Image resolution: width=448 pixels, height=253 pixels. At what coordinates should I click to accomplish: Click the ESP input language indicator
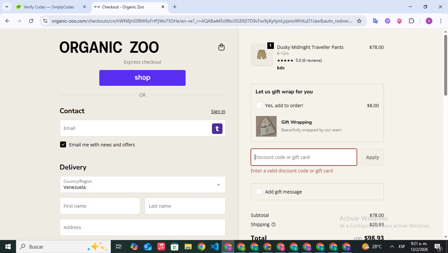coord(402,247)
